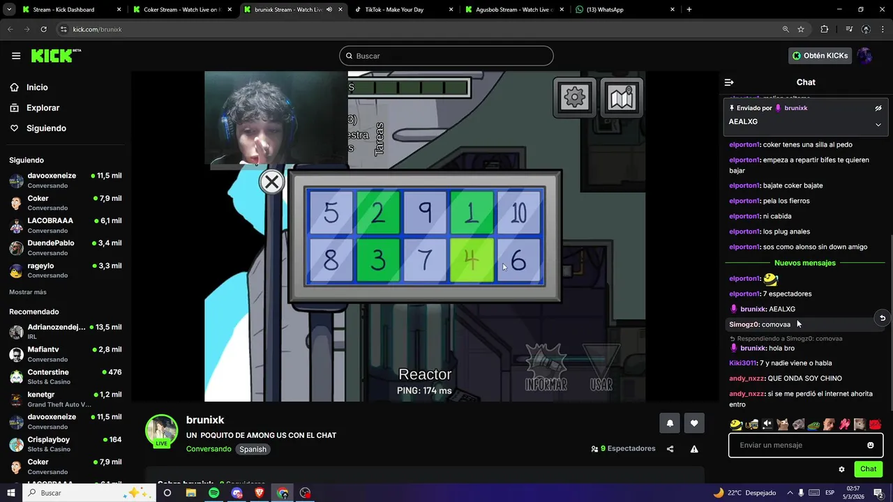This screenshot has width=893, height=502.
Task: Click the Conversando category link below stream
Action: tap(209, 449)
